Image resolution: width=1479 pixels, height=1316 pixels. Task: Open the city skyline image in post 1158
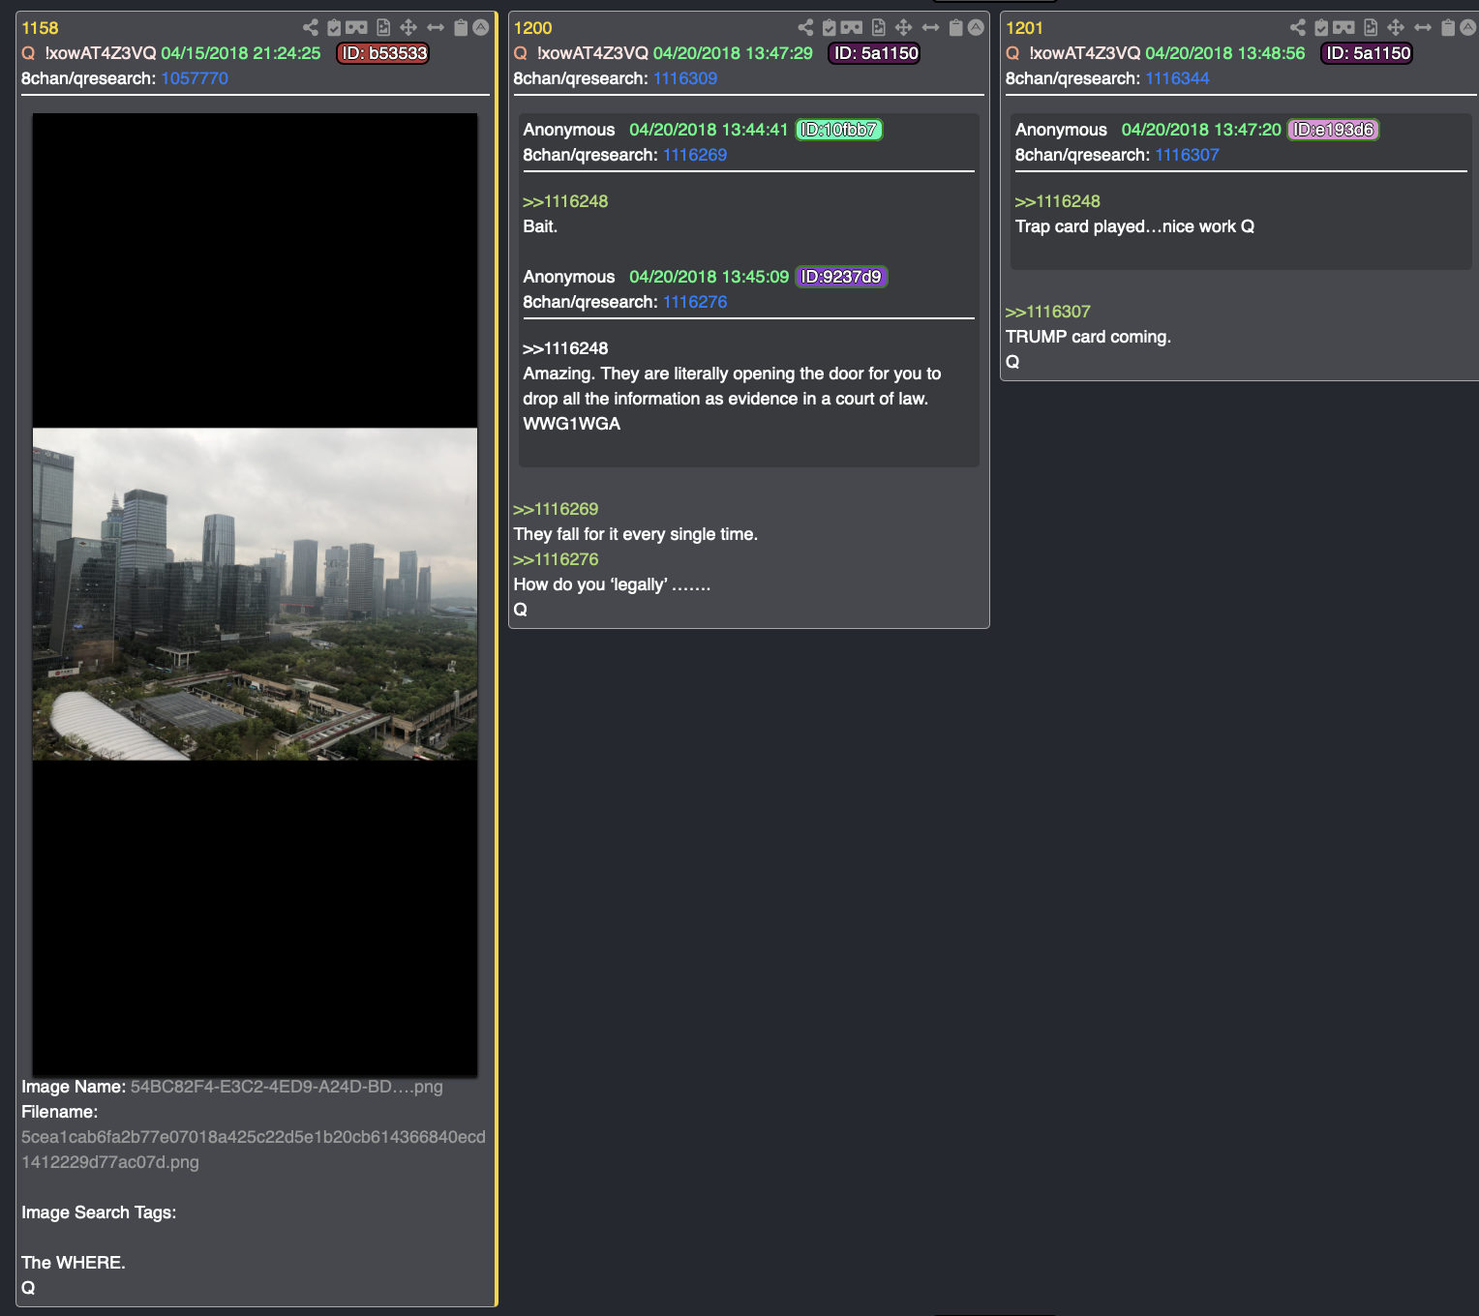255,594
